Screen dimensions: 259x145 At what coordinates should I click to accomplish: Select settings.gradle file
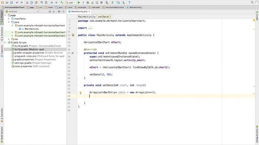(32, 63)
